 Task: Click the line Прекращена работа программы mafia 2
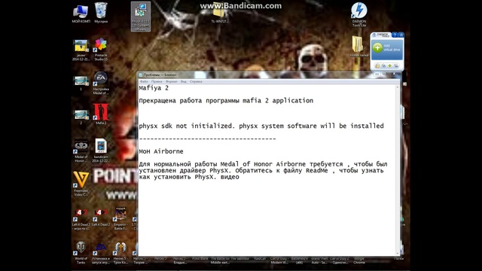click(226, 101)
